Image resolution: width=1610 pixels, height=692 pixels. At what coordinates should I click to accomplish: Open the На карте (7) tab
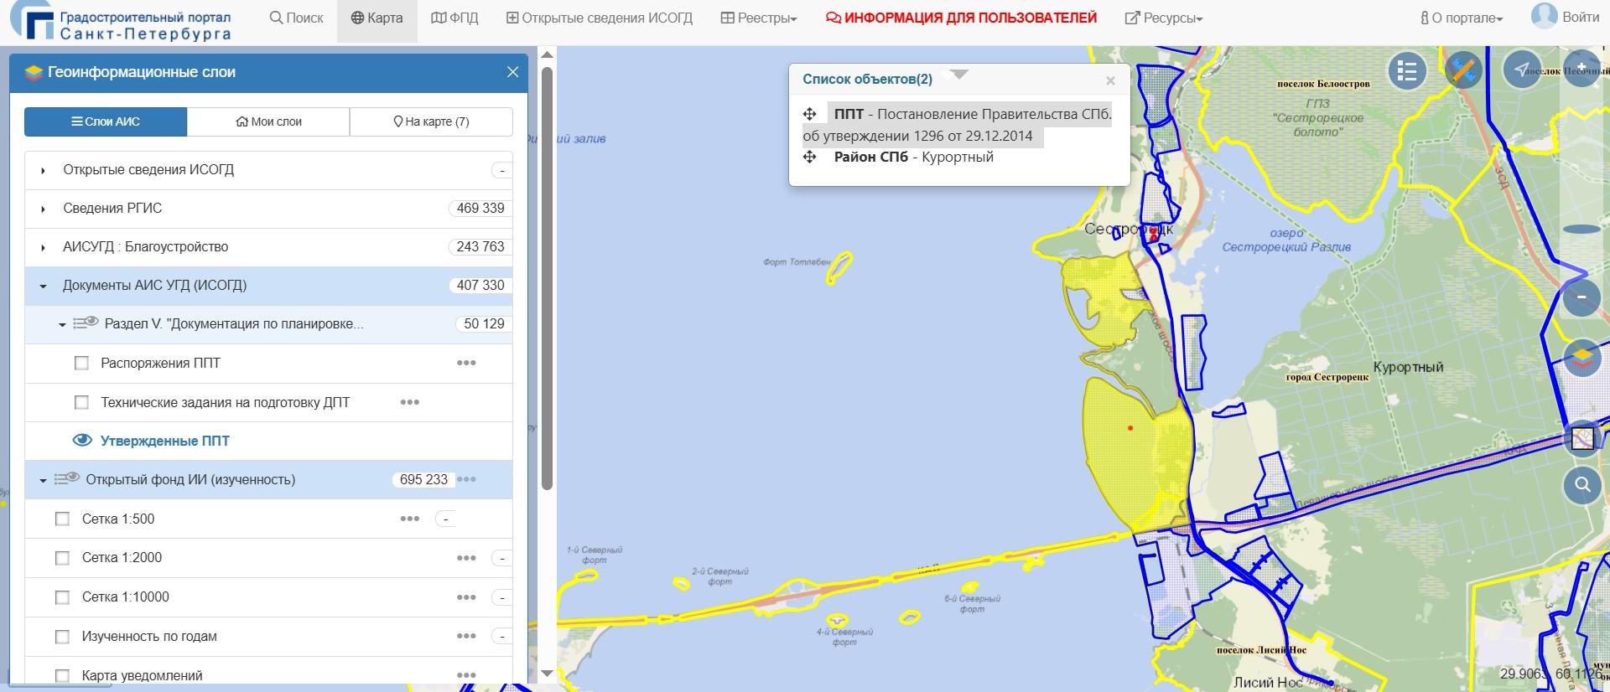[x=431, y=121]
